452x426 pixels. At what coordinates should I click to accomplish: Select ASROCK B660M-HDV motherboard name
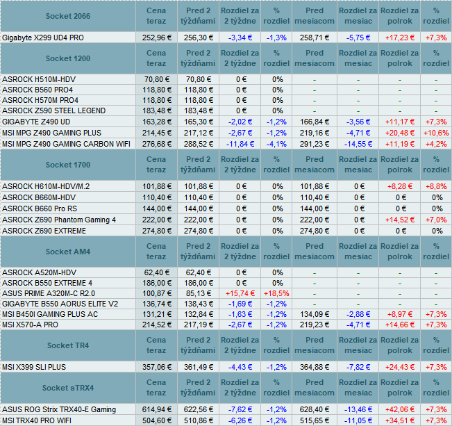tap(39, 197)
